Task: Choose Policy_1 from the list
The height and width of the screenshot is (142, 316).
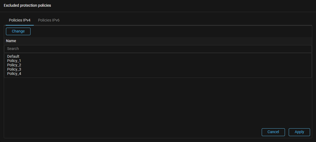Action: 14,61
